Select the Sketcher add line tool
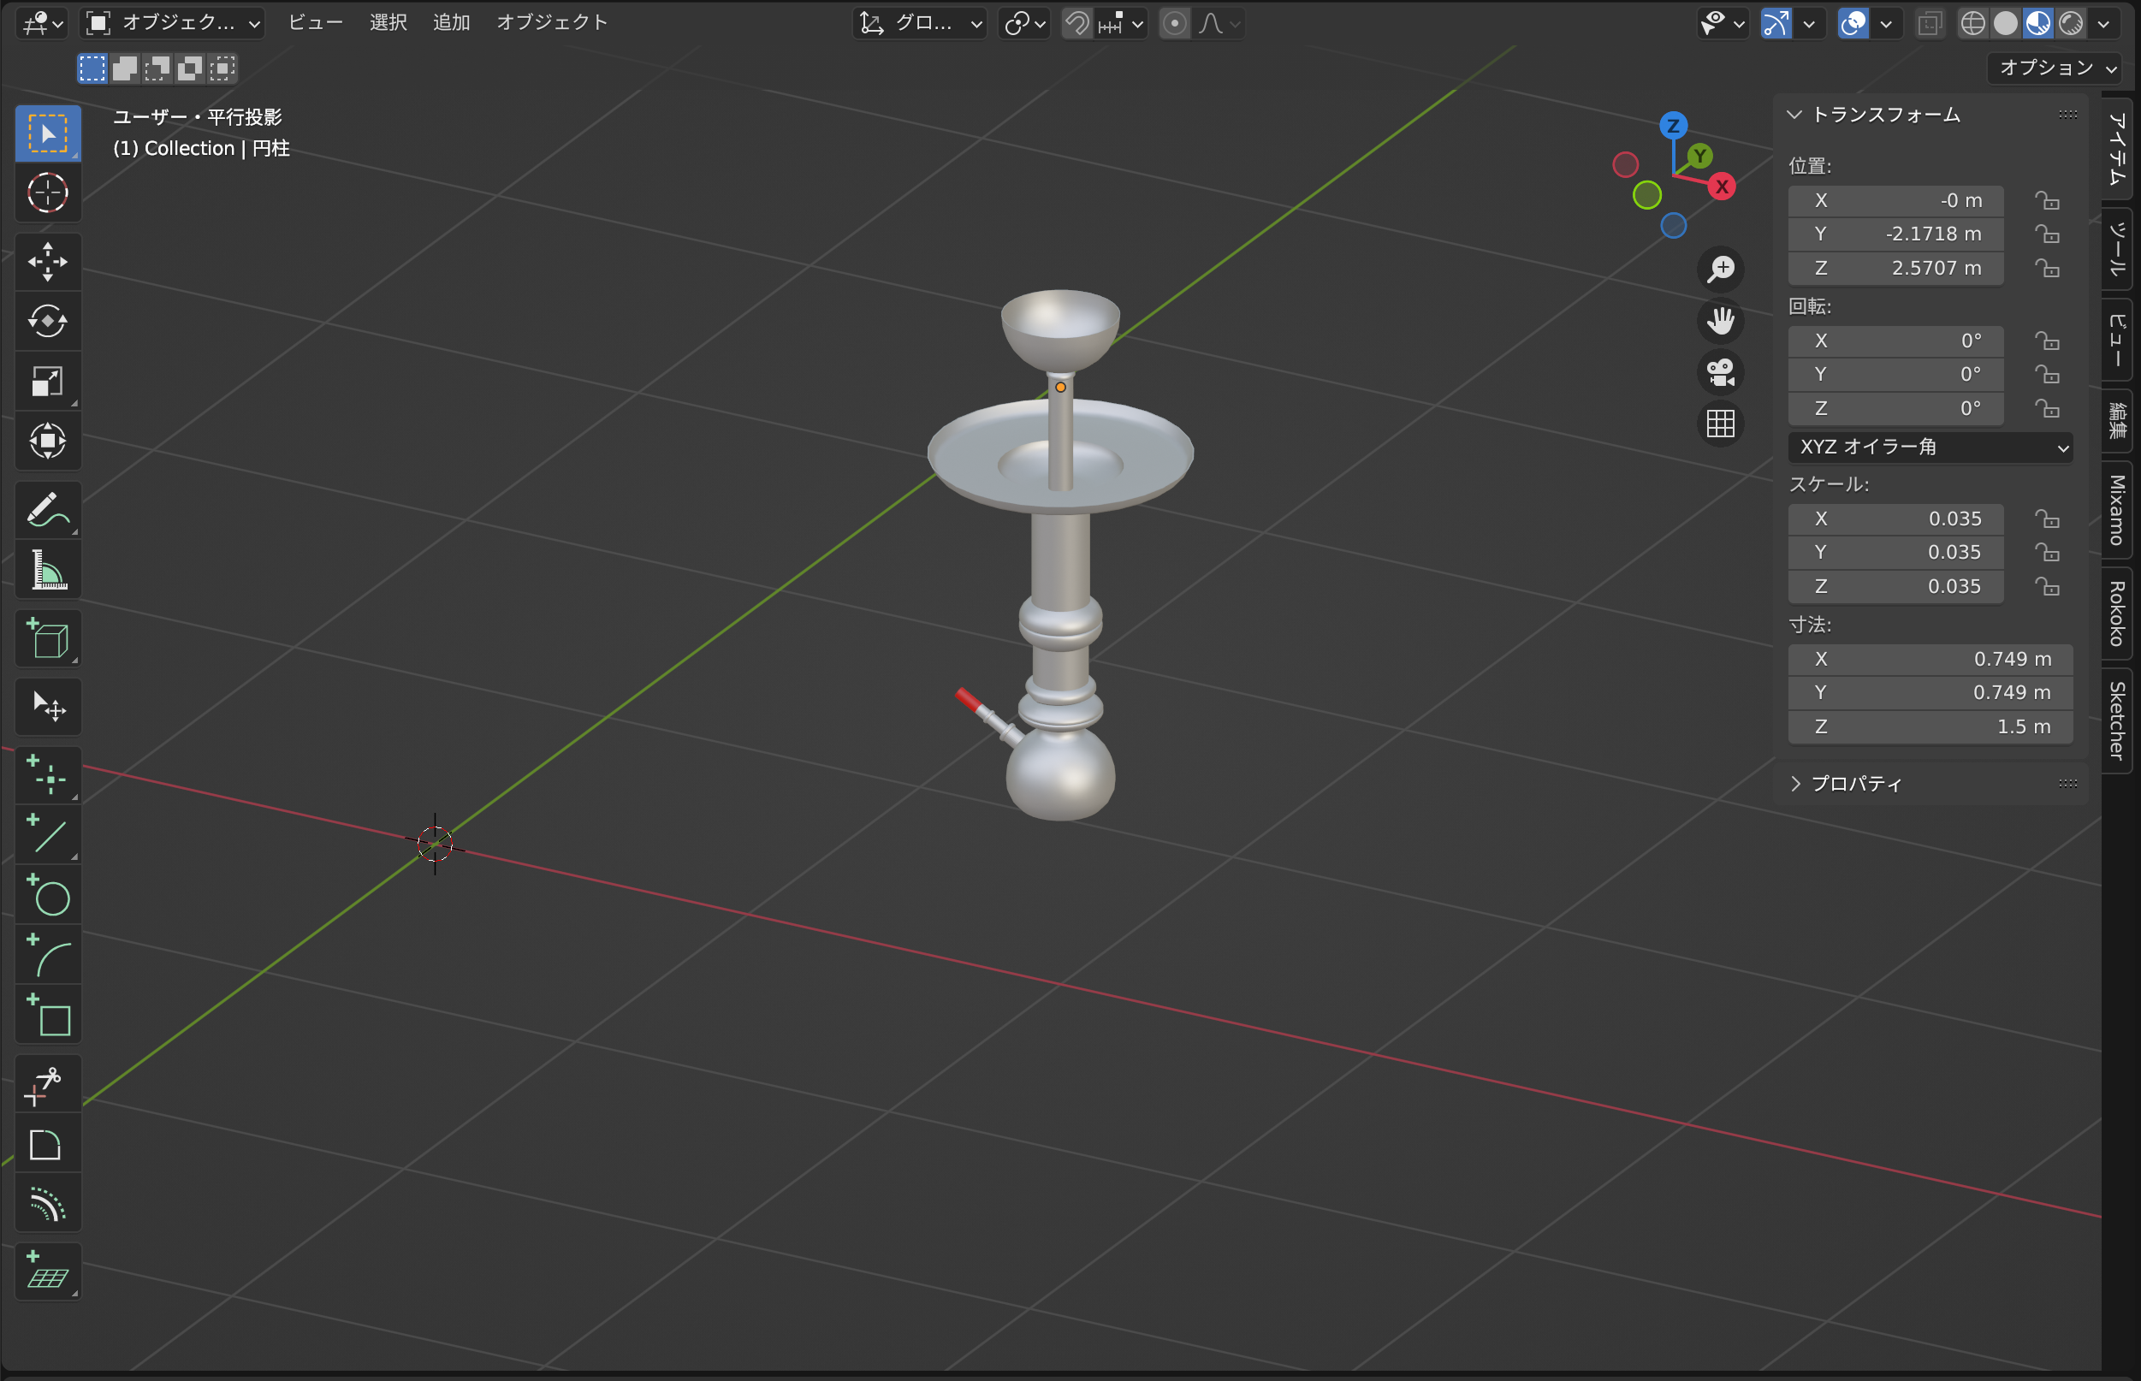Image resolution: width=2141 pixels, height=1381 pixels. click(x=49, y=835)
